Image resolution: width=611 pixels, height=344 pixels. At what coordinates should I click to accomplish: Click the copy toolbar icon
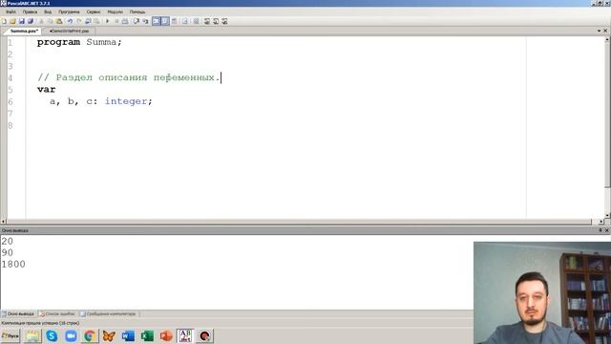[x=50, y=21]
